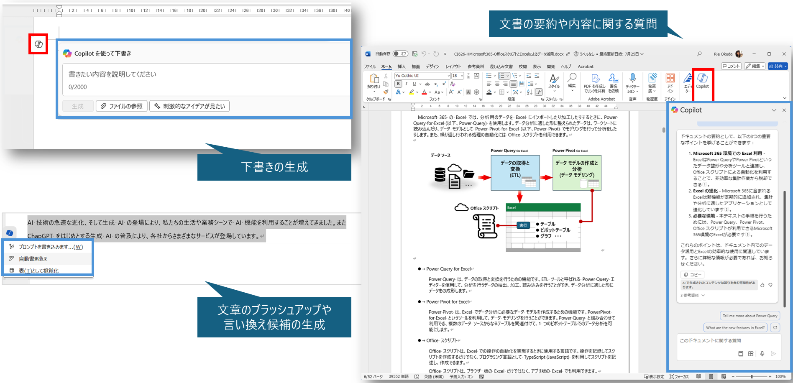Open the Add-ins (アドイン) icon
793x383 pixels.
point(670,83)
